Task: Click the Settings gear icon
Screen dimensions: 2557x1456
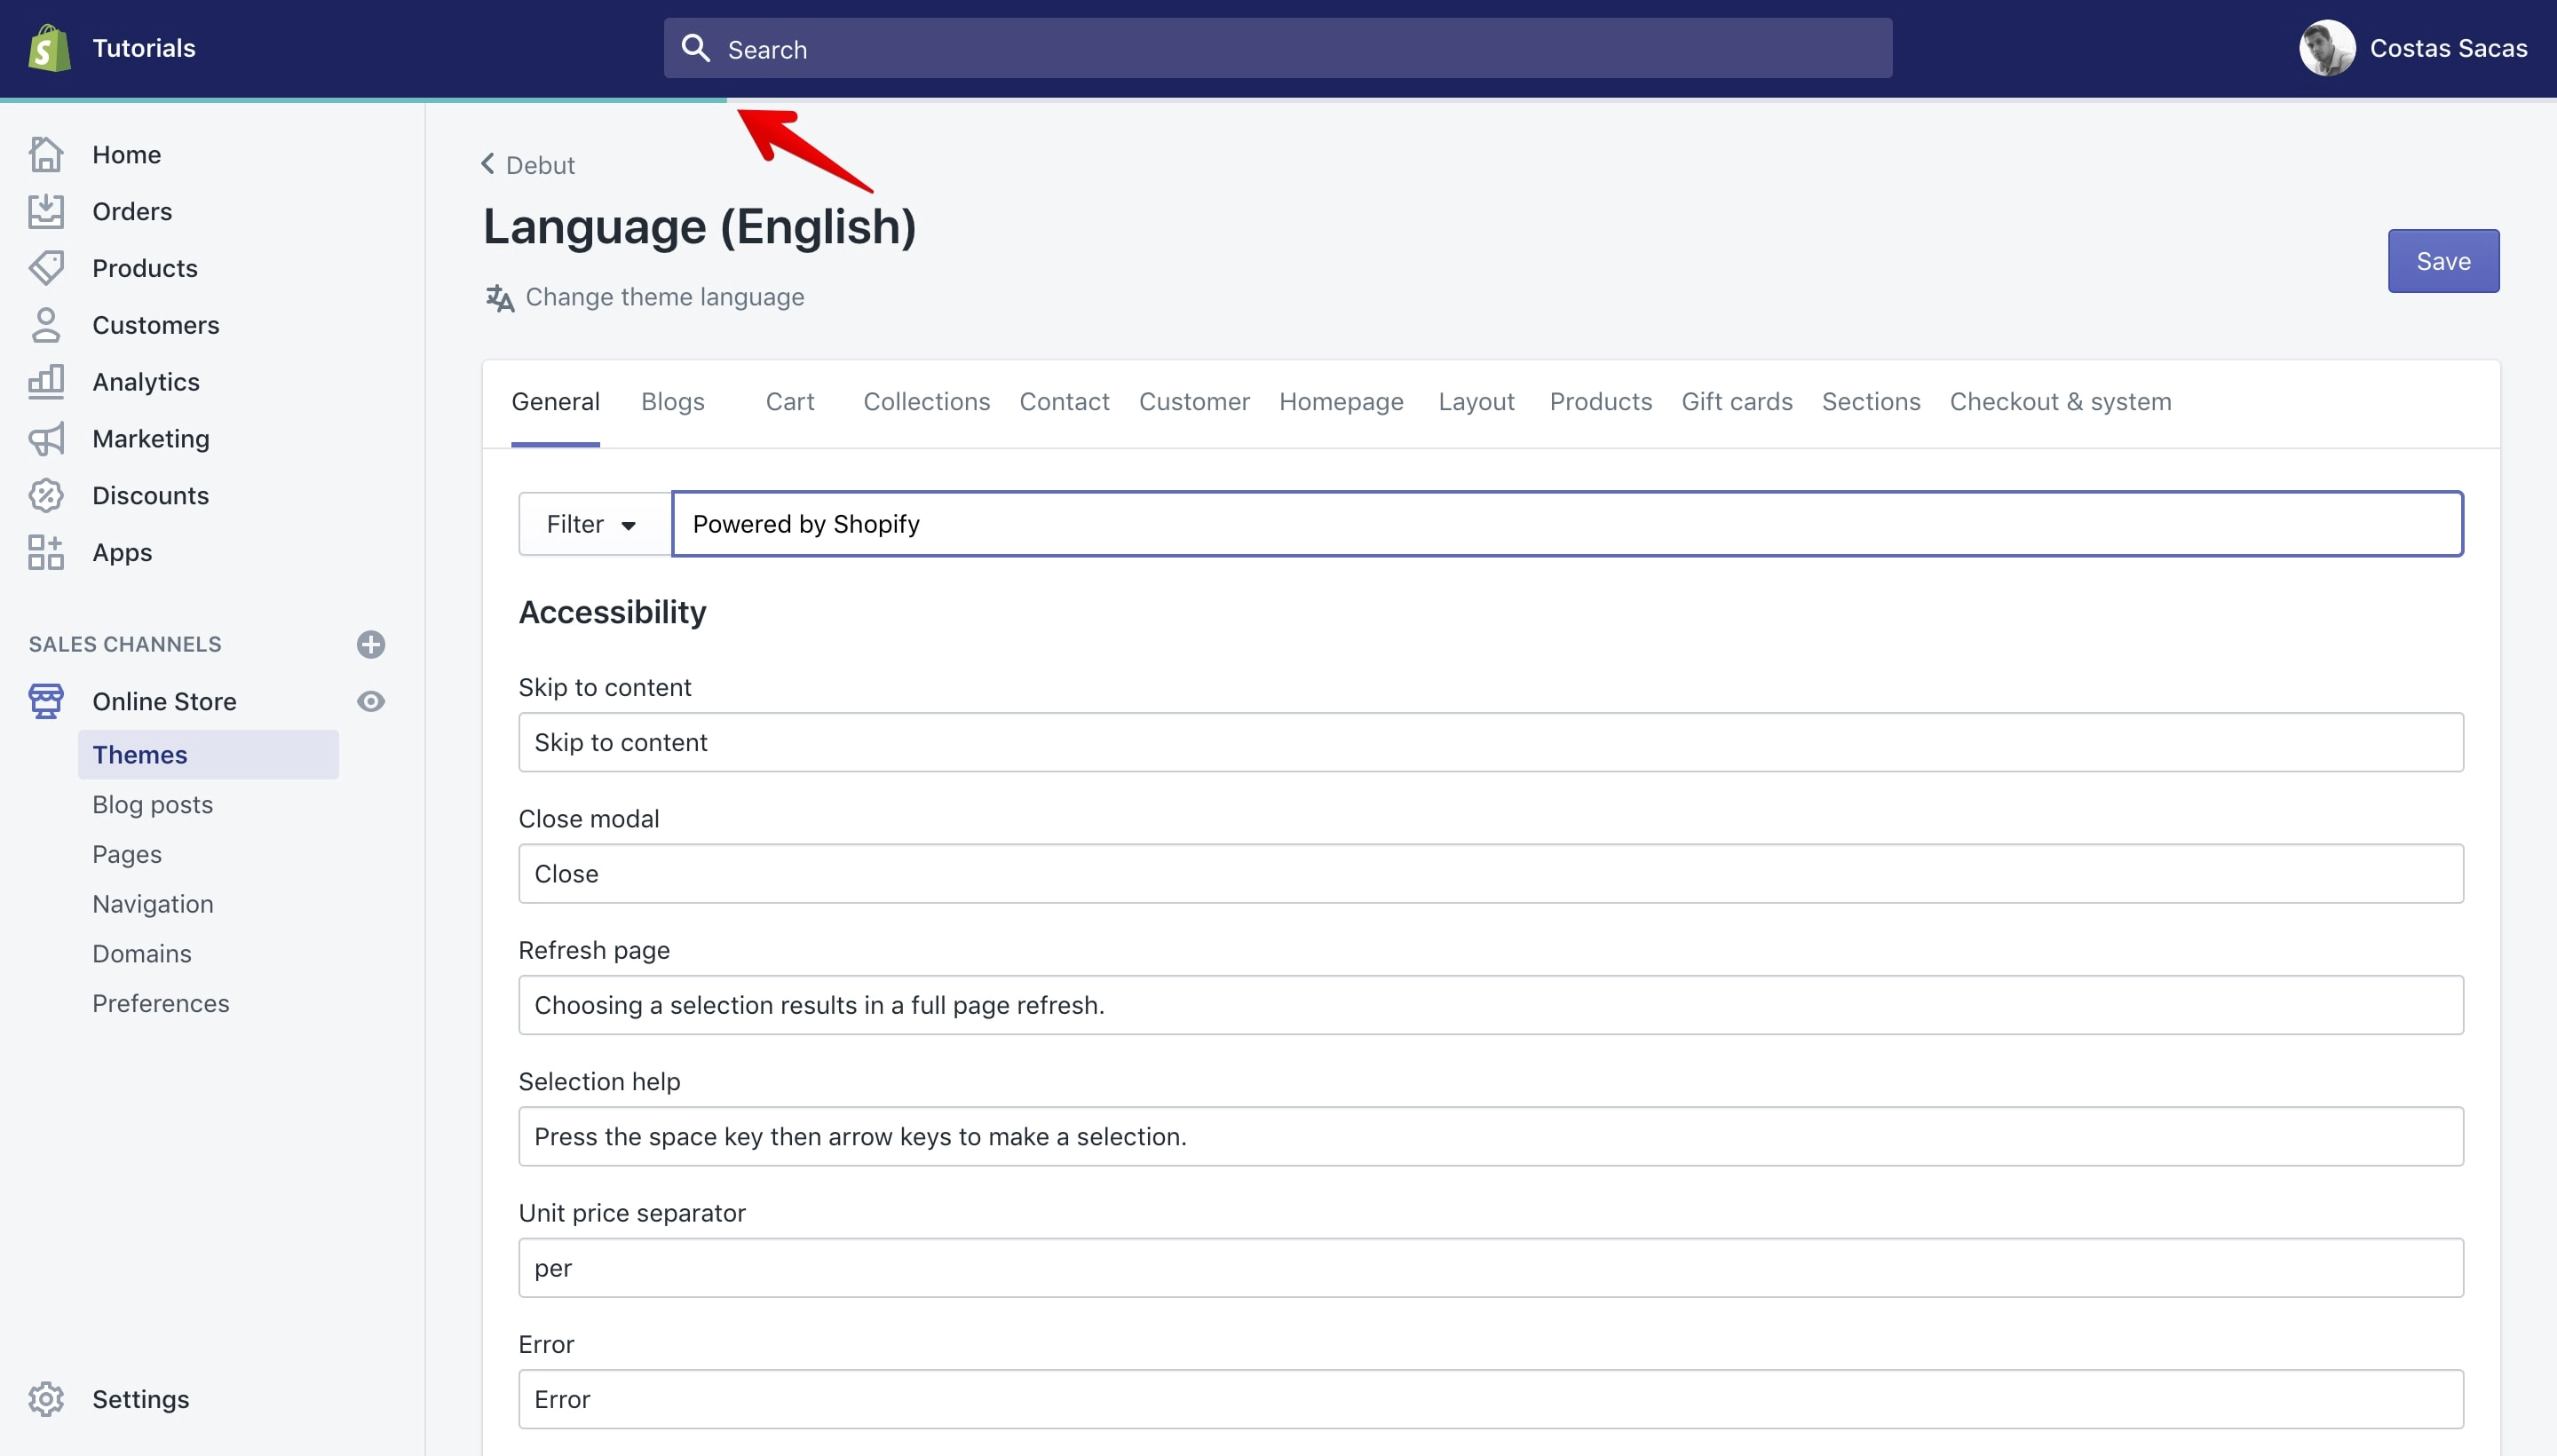Action: (46, 1399)
